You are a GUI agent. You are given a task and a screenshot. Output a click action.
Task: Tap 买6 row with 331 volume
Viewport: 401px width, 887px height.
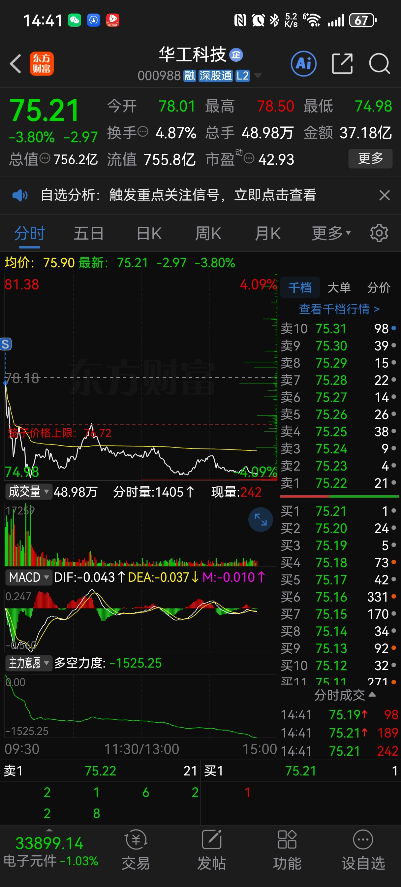(x=339, y=597)
